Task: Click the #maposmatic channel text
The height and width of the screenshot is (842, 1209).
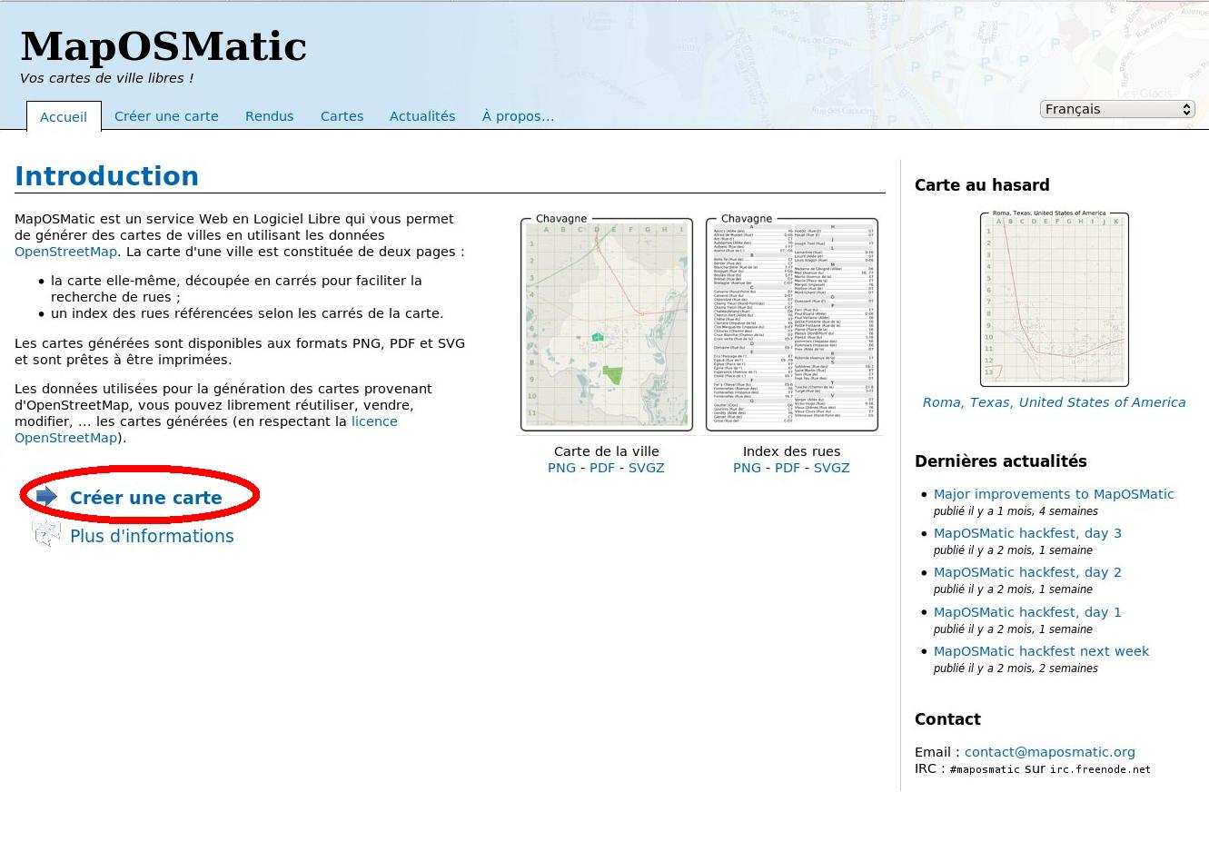Action: [985, 769]
